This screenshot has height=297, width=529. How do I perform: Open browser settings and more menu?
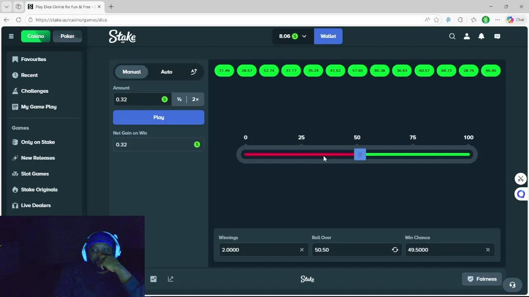[498, 20]
